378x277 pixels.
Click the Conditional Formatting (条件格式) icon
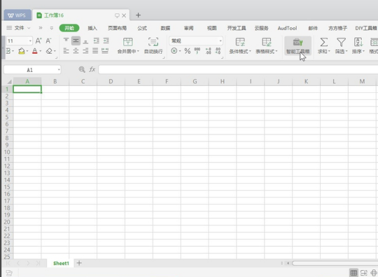point(239,42)
